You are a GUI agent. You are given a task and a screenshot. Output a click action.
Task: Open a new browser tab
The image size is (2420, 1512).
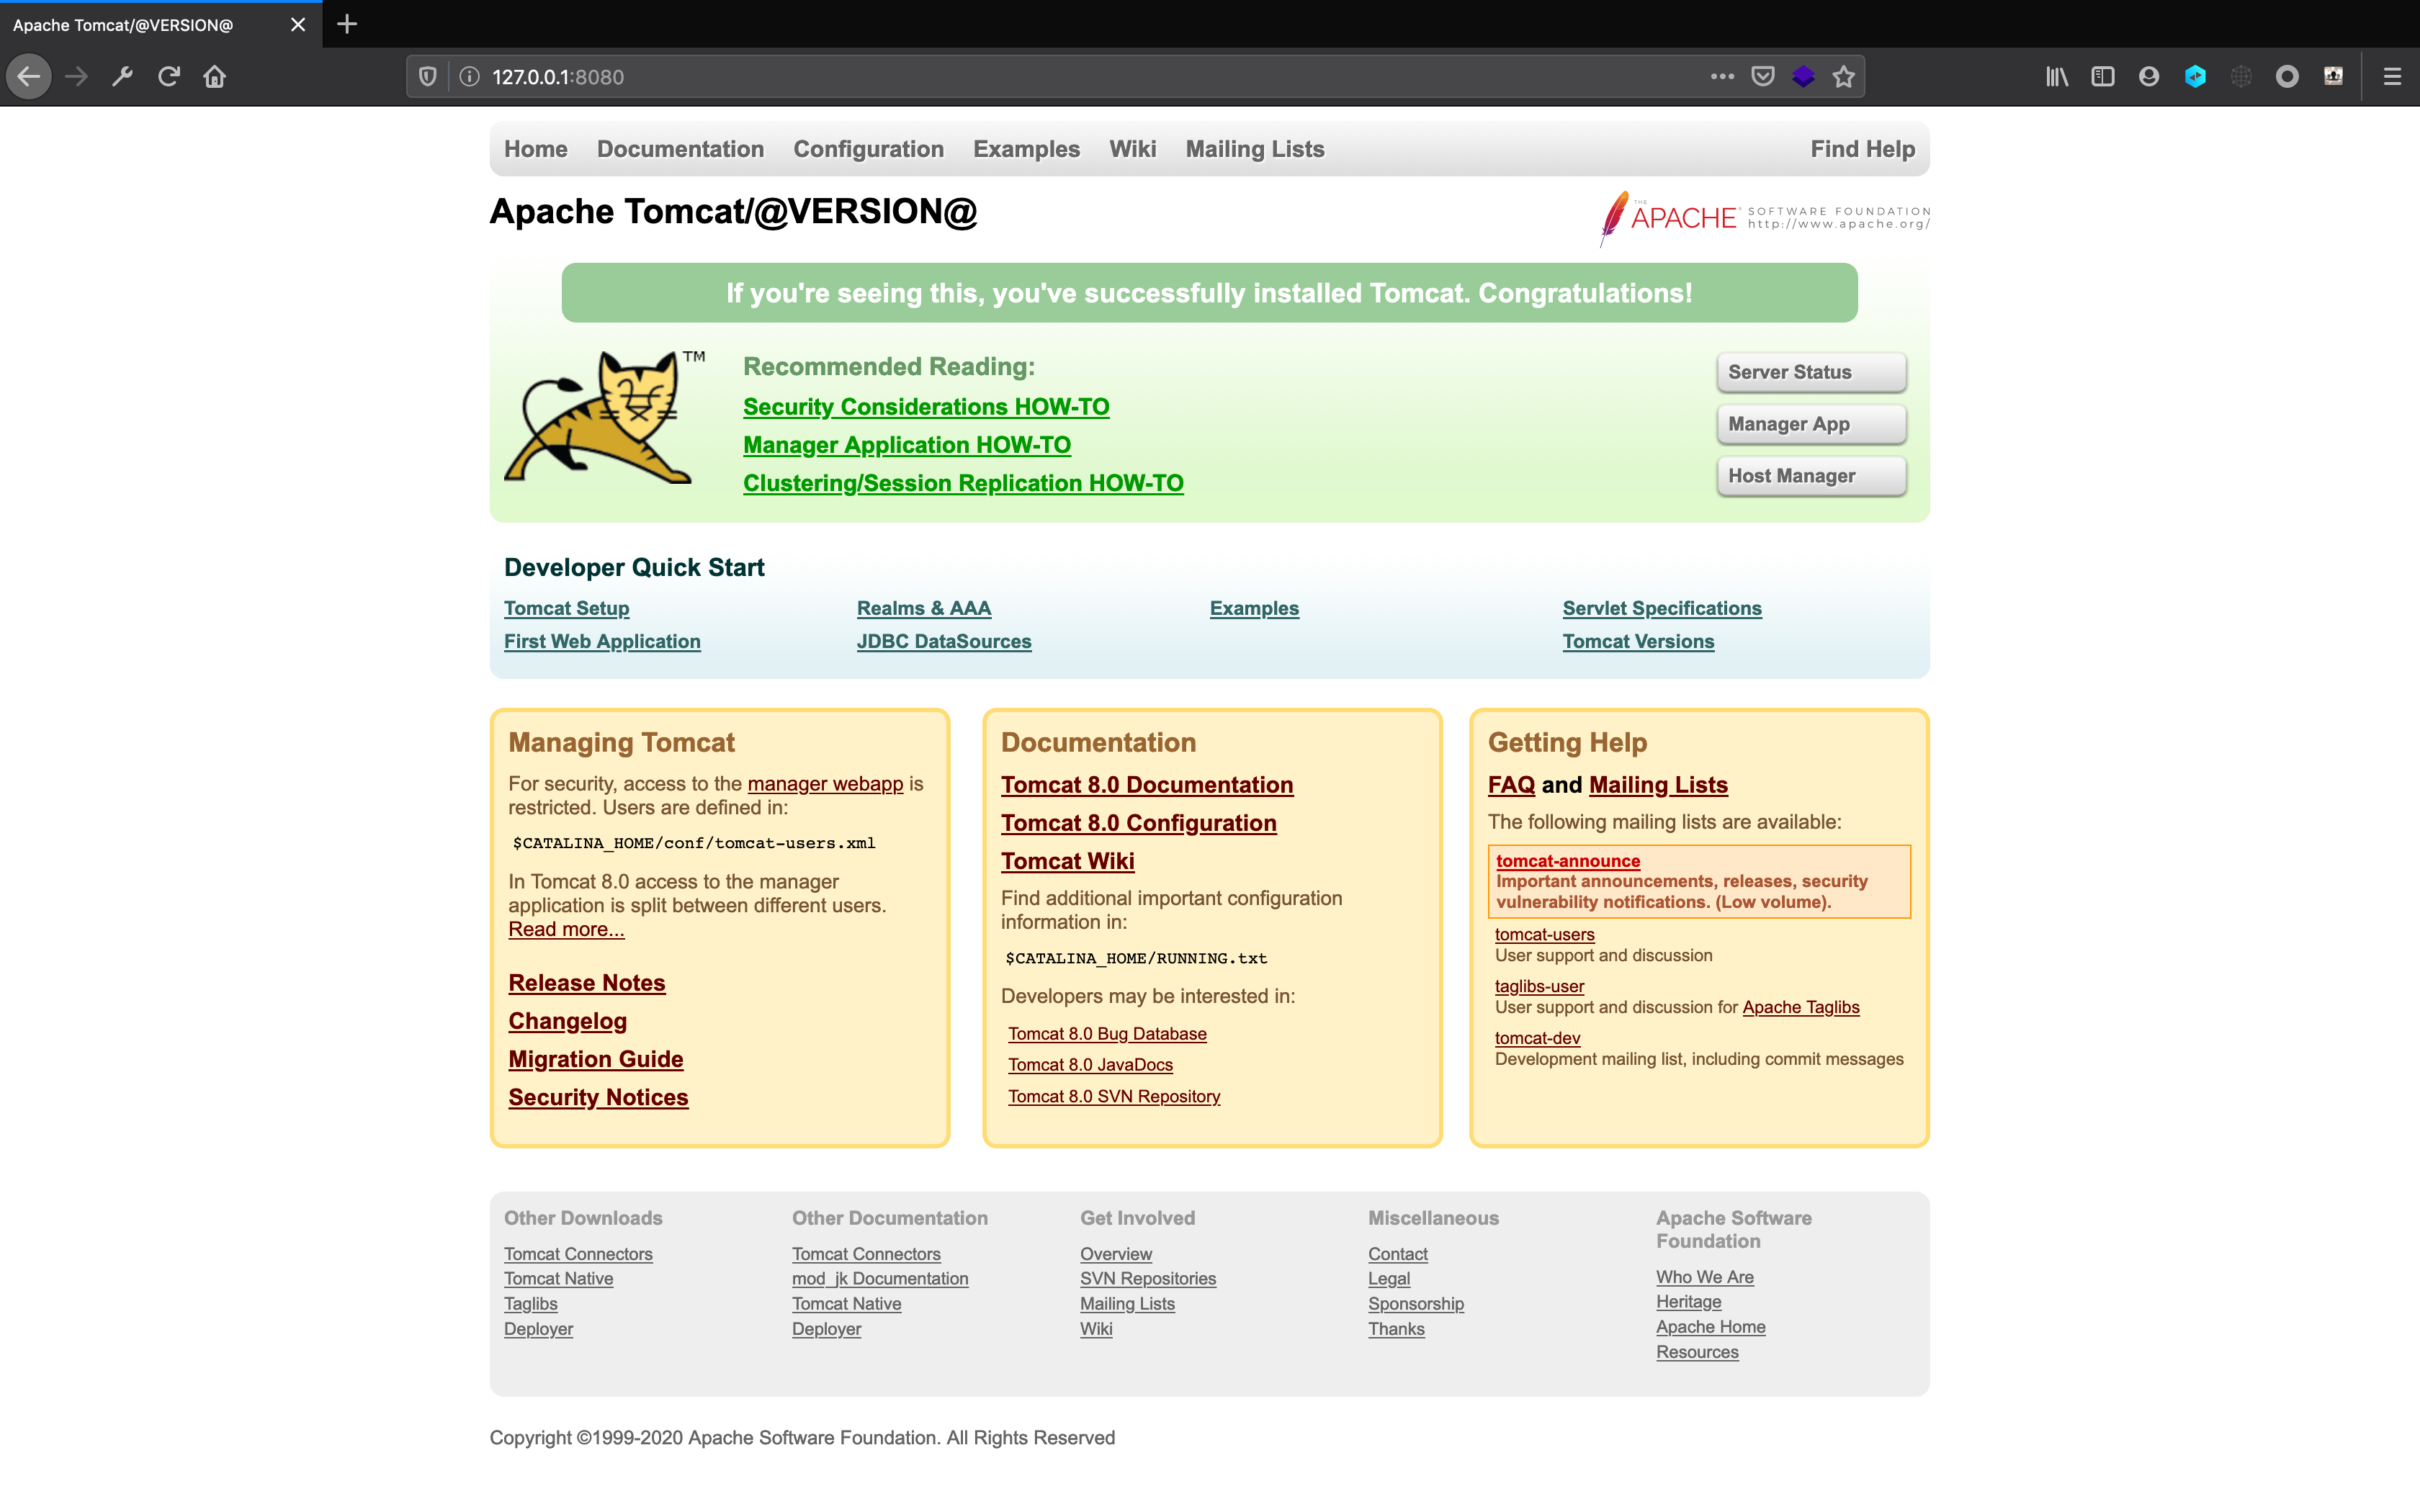[x=347, y=24]
